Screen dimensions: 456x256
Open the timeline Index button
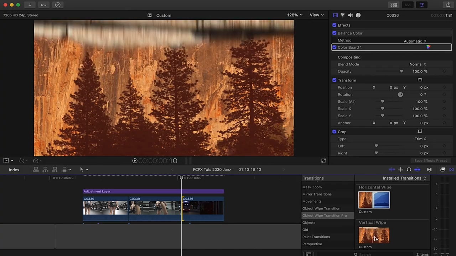pos(14,170)
